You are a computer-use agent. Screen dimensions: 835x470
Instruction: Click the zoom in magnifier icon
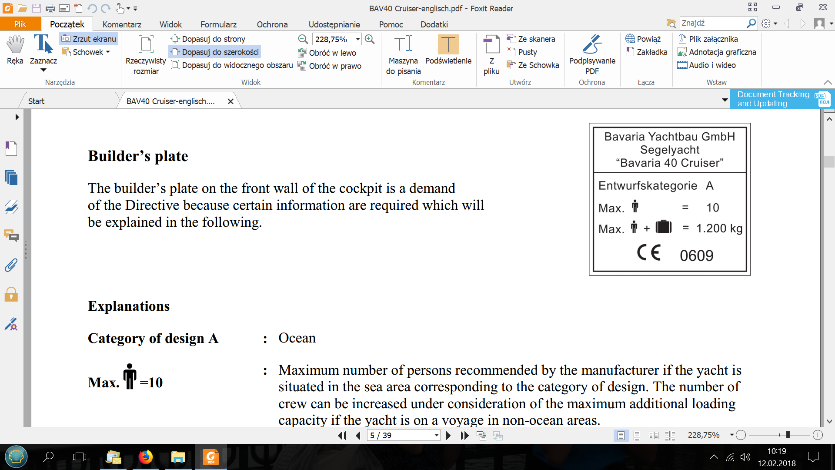[x=370, y=39]
